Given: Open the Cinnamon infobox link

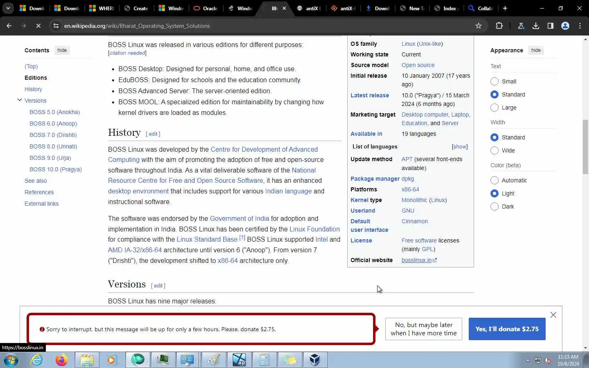Looking at the screenshot, I should (x=415, y=221).
